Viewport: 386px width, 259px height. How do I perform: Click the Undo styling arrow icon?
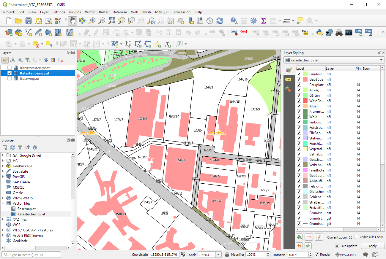(x=299, y=246)
